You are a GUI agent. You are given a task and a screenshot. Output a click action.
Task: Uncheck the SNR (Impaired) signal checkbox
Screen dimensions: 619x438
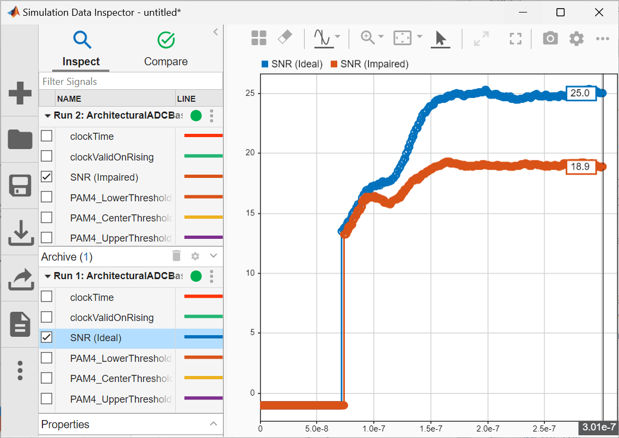click(x=47, y=177)
